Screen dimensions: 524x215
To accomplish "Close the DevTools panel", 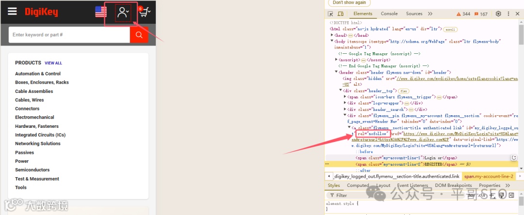I will click(x=518, y=14).
